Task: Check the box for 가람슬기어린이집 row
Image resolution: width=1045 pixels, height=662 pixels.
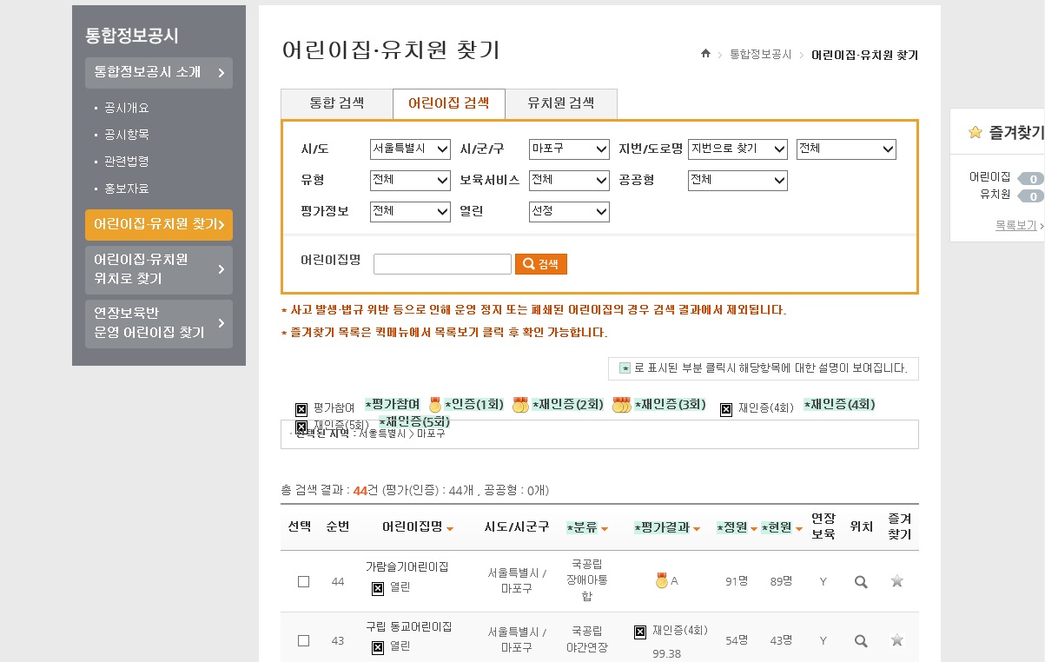Action: (303, 582)
